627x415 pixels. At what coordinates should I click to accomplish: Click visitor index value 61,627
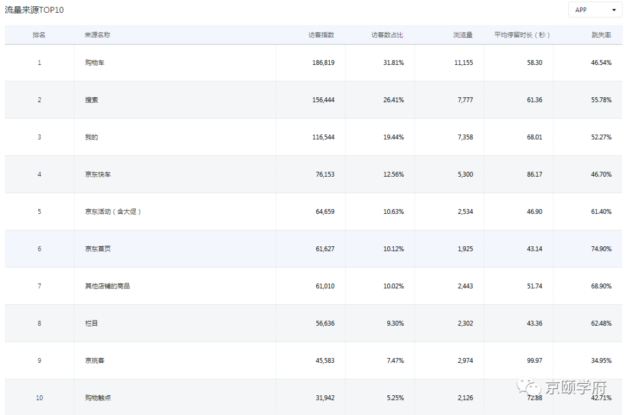pos(325,249)
